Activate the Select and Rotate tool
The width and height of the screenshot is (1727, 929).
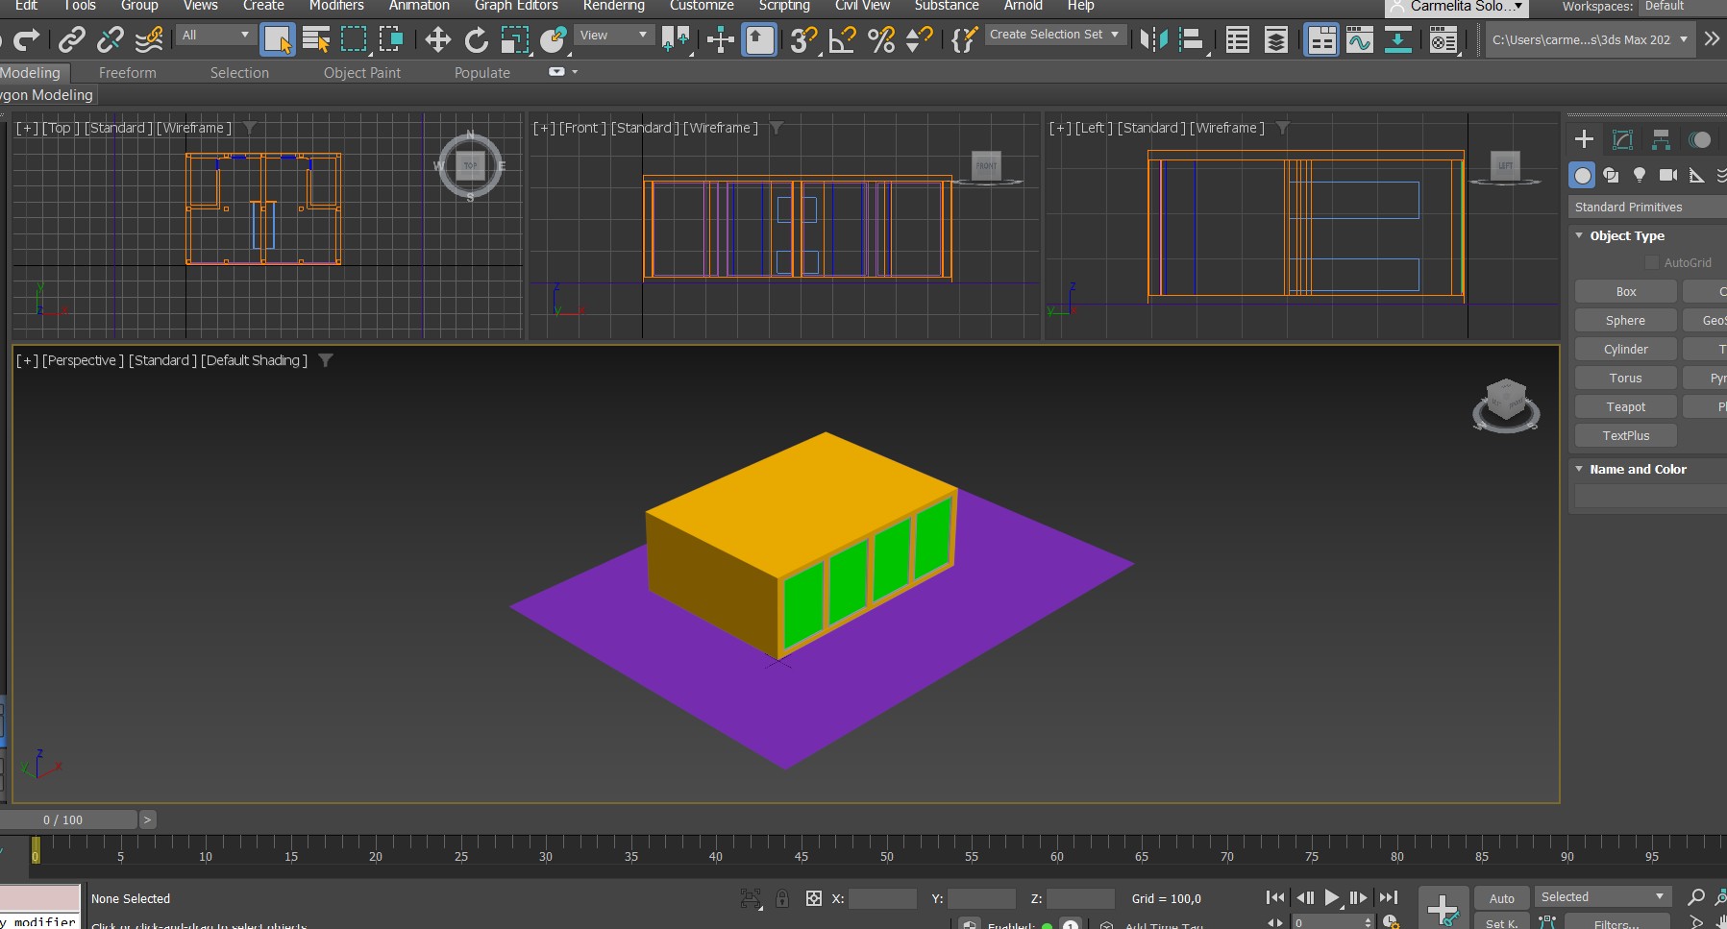click(x=476, y=39)
